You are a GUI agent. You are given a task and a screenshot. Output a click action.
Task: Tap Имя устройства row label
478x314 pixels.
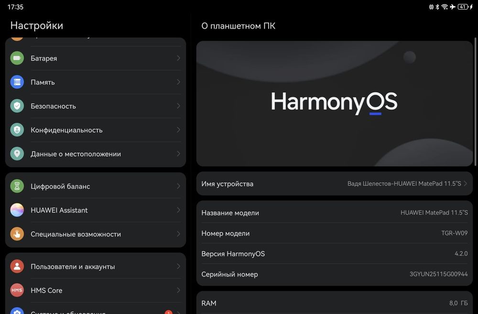pyautogui.click(x=228, y=184)
